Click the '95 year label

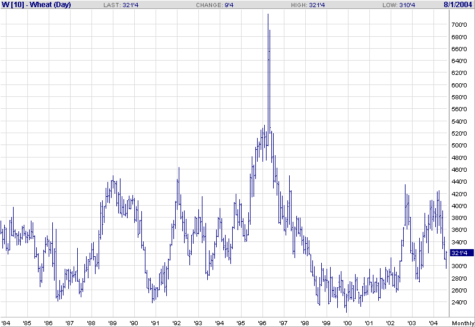[240, 323]
